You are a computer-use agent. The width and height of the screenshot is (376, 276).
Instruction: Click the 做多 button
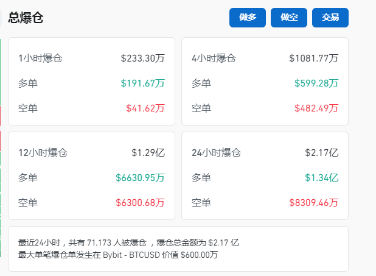click(248, 18)
